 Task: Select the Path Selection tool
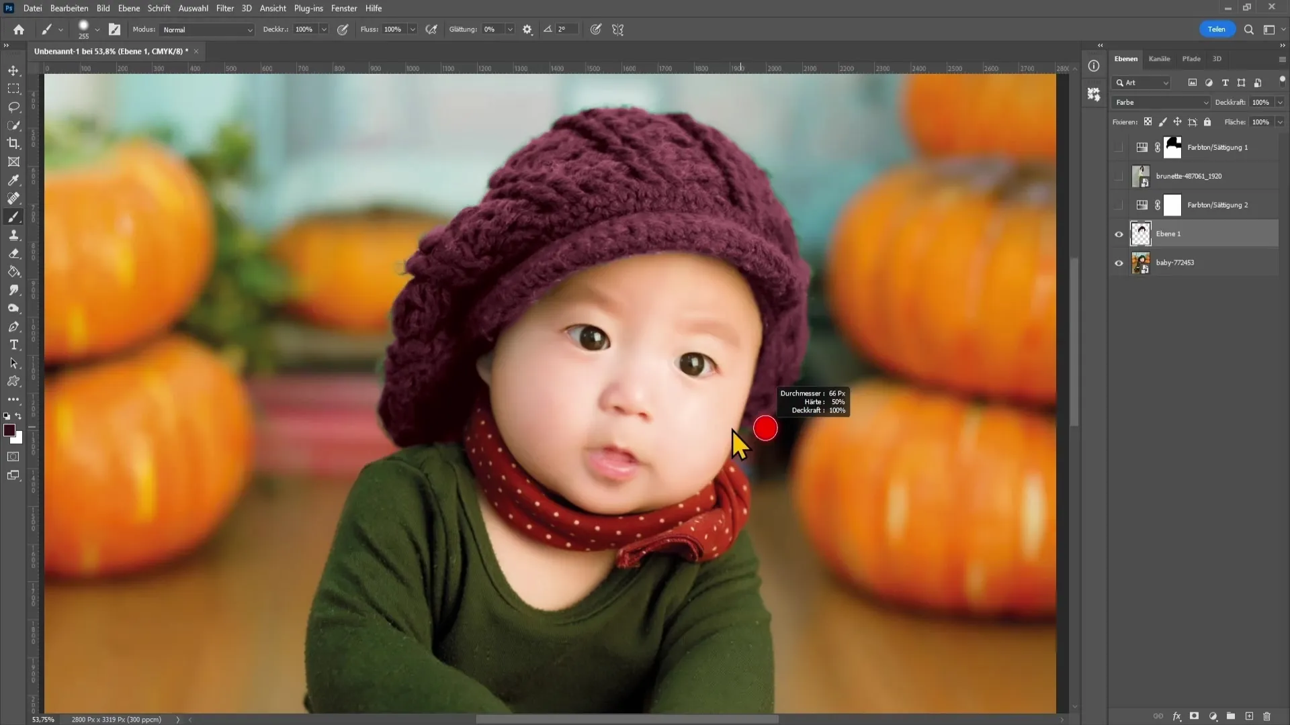[13, 363]
